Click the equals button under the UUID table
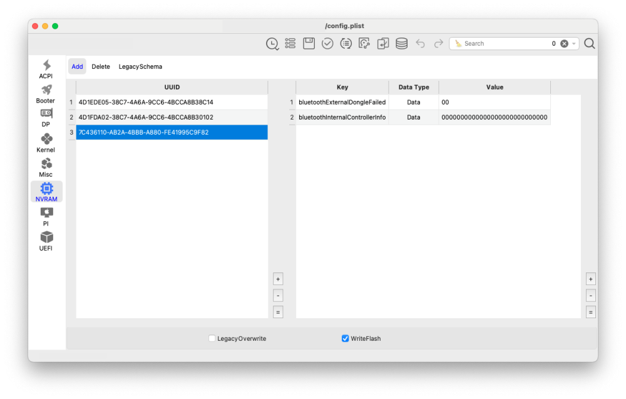This screenshot has height=399, width=626. pos(279,313)
